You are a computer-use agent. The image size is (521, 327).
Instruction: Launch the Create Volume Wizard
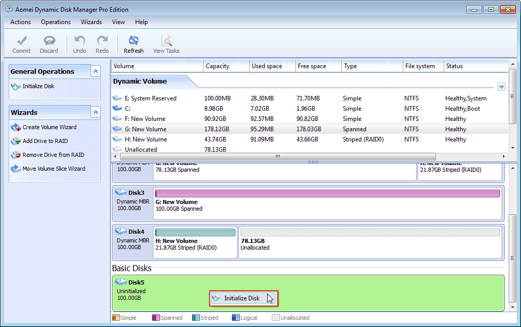tap(49, 127)
